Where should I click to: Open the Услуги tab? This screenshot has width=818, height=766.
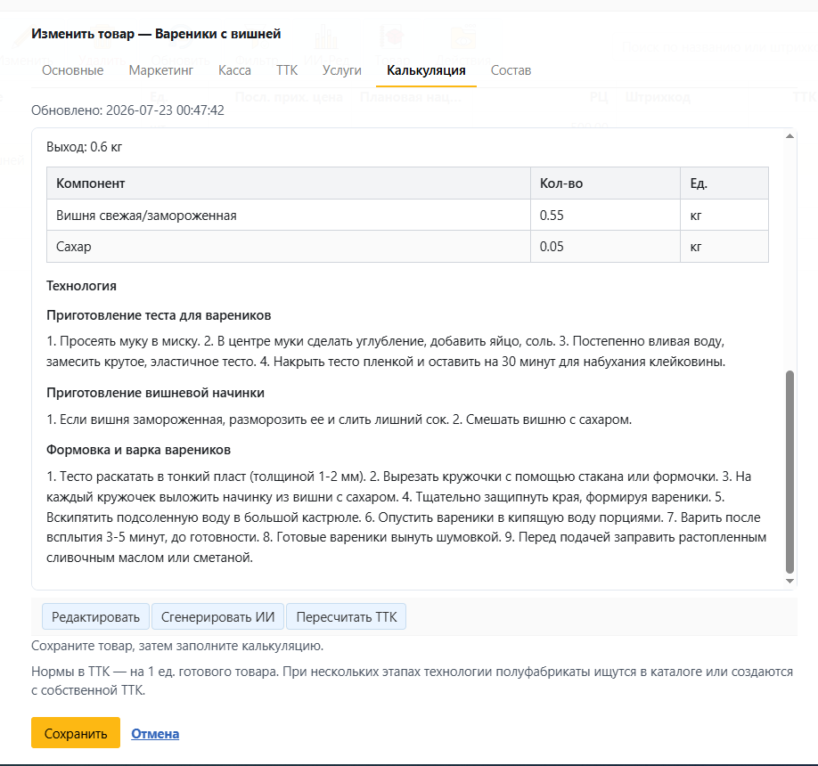click(341, 70)
